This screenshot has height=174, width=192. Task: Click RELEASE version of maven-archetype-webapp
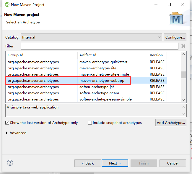pyautogui.click(x=157, y=81)
